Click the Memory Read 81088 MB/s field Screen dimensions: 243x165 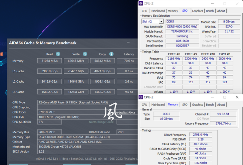click(x=50, y=61)
